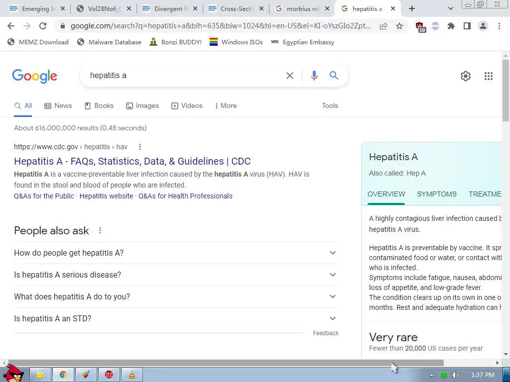Open the More search filters dropdown
This screenshot has height=382, width=510.
click(226, 106)
